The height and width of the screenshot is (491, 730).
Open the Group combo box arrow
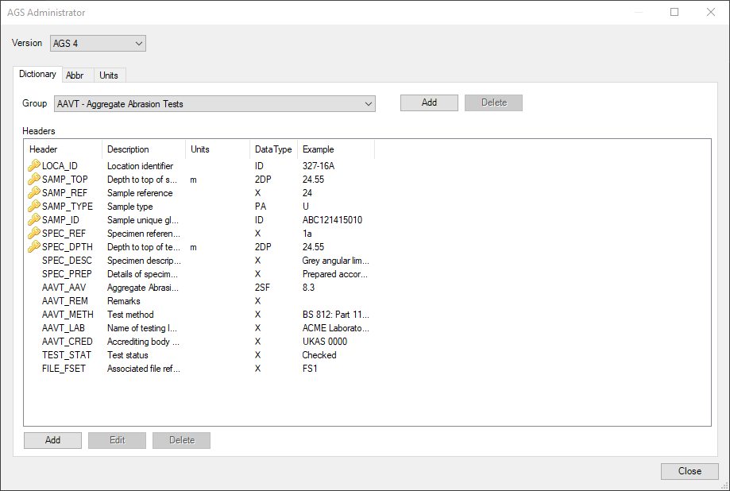coord(368,102)
